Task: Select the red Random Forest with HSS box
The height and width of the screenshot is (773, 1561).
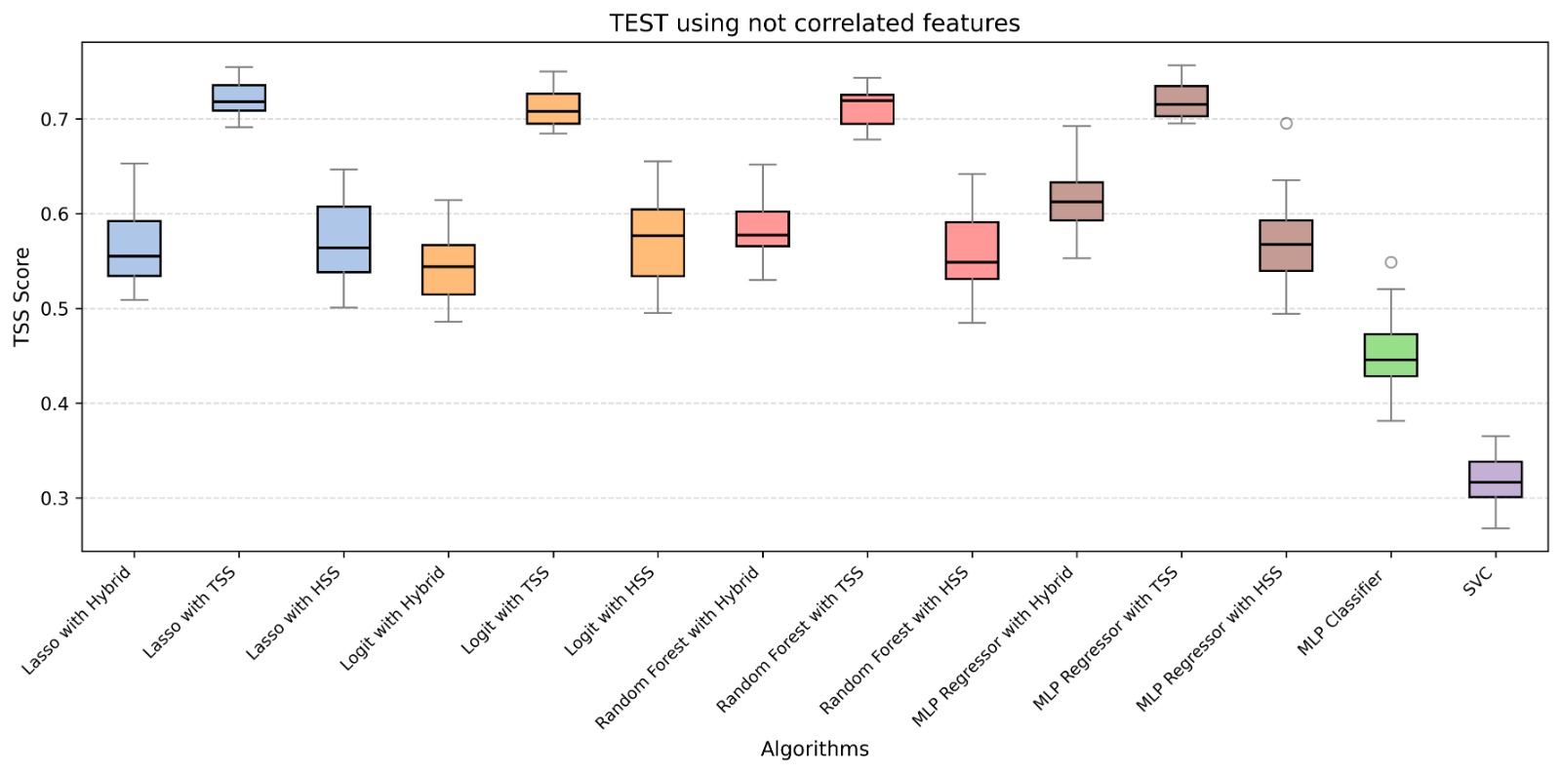Action: pos(972,251)
